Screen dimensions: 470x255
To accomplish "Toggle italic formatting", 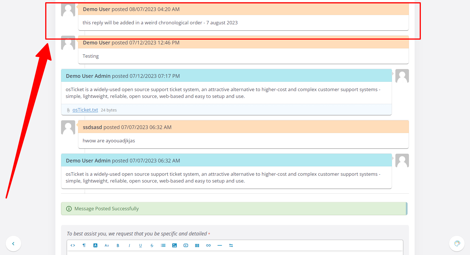I will 129,245.
